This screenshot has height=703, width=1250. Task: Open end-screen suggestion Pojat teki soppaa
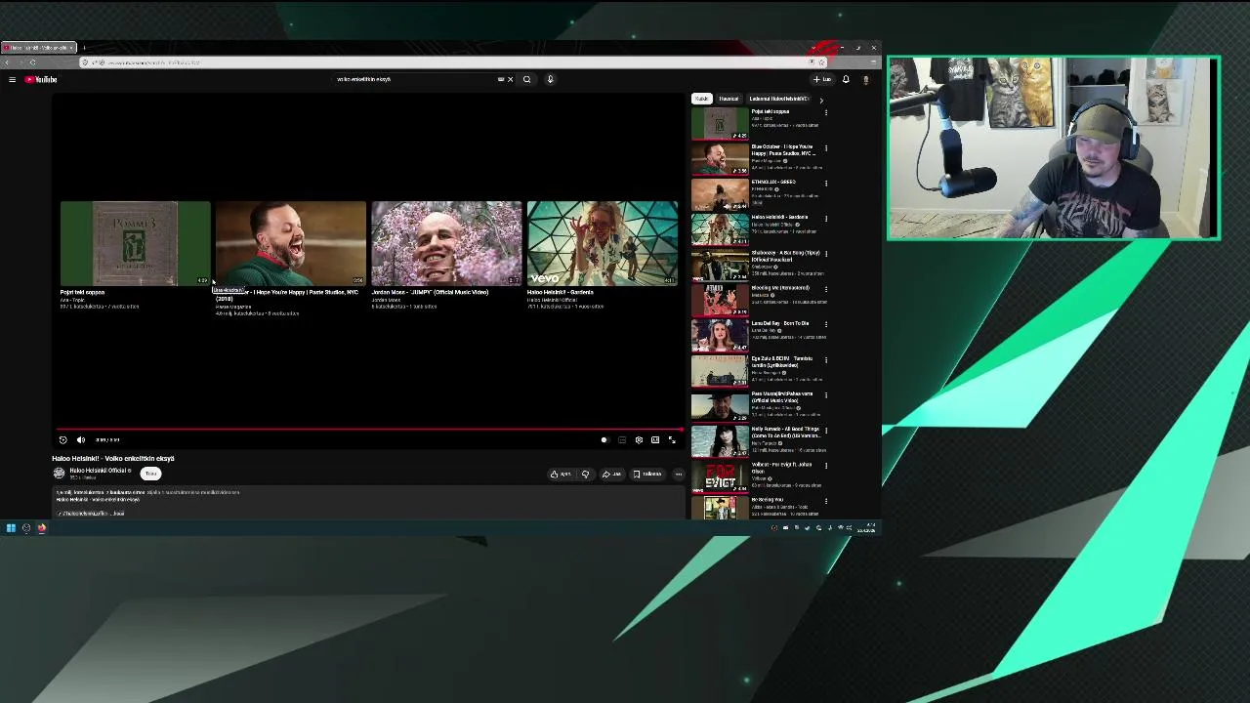(x=135, y=244)
